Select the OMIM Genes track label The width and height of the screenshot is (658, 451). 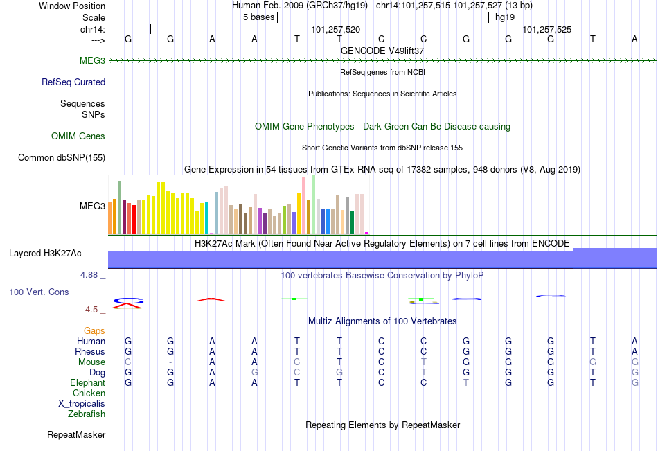point(78,136)
